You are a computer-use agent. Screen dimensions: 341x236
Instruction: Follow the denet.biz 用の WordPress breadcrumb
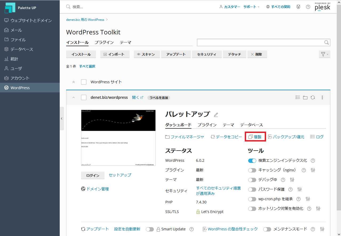click(85, 19)
